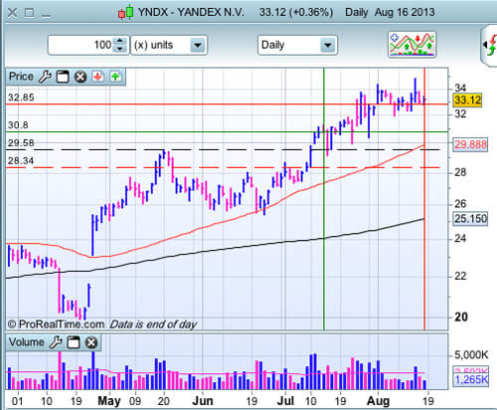Expand the (x) units dropdown

pyautogui.click(x=198, y=45)
